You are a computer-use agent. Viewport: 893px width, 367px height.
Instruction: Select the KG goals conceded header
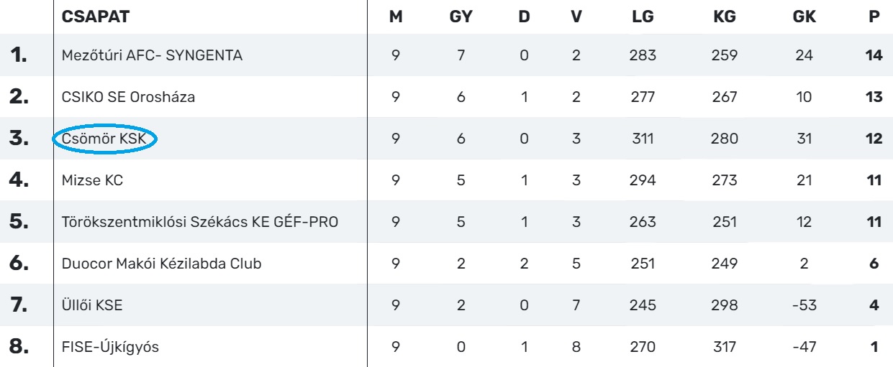click(725, 17)
